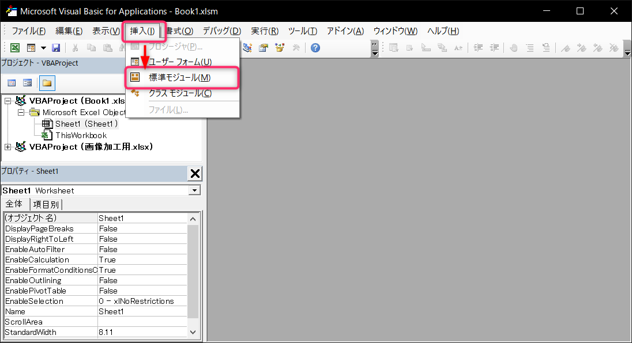Select the StandardWidth value 8.11
The image size is (632, 343).
142,332
